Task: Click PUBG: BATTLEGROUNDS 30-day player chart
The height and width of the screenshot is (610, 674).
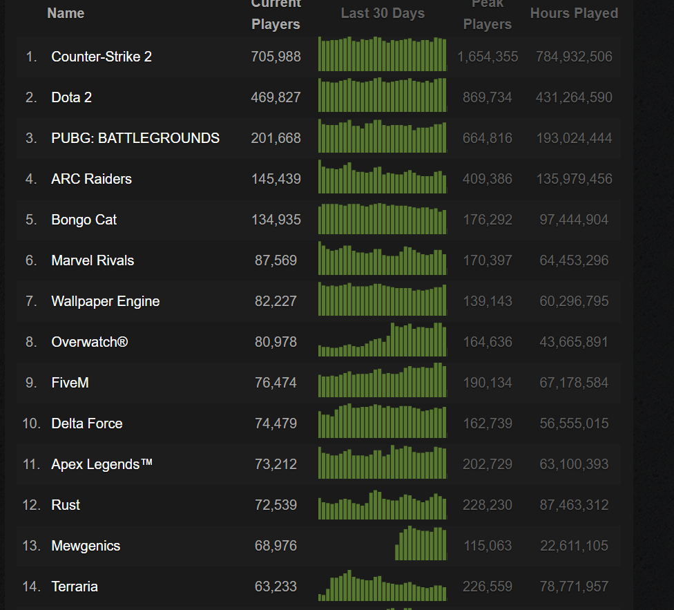Action: click(383, 135)
